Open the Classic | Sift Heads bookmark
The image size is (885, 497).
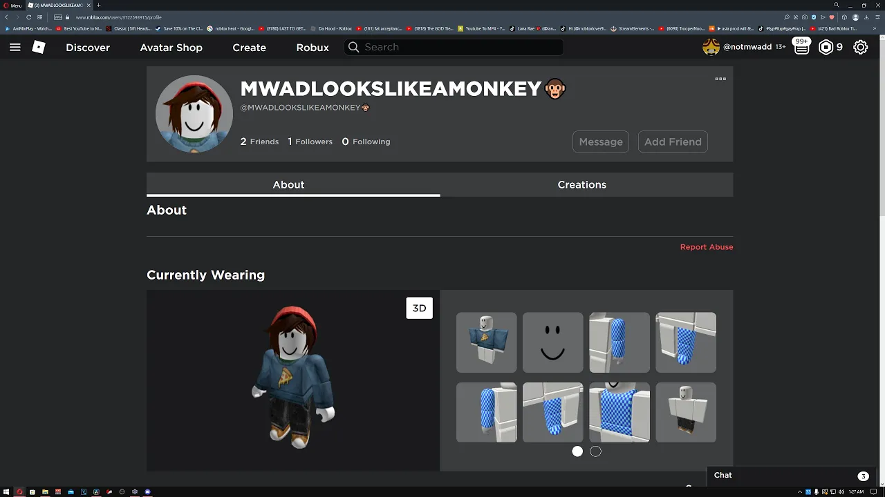pyautogui.click(x=129, y=29)
